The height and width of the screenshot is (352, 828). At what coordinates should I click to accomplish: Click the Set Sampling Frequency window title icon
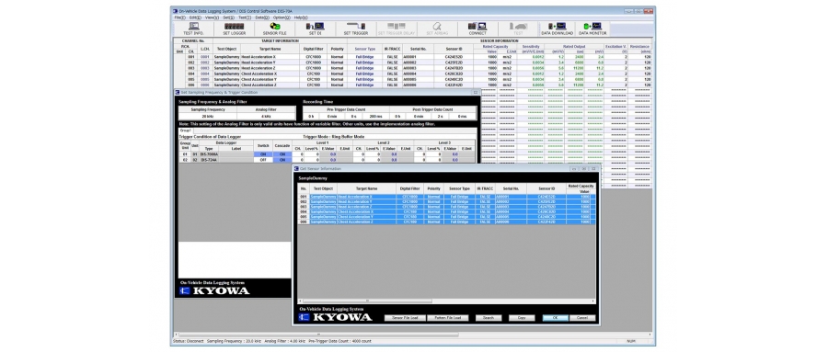pos(178,92)
